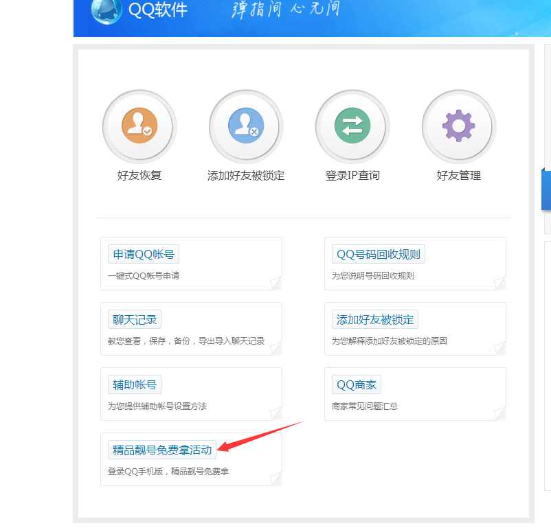The width and height of the screenshot is (551, 530).
Task: Click the blue side tab on right edge
Action: tap(546, 189)
